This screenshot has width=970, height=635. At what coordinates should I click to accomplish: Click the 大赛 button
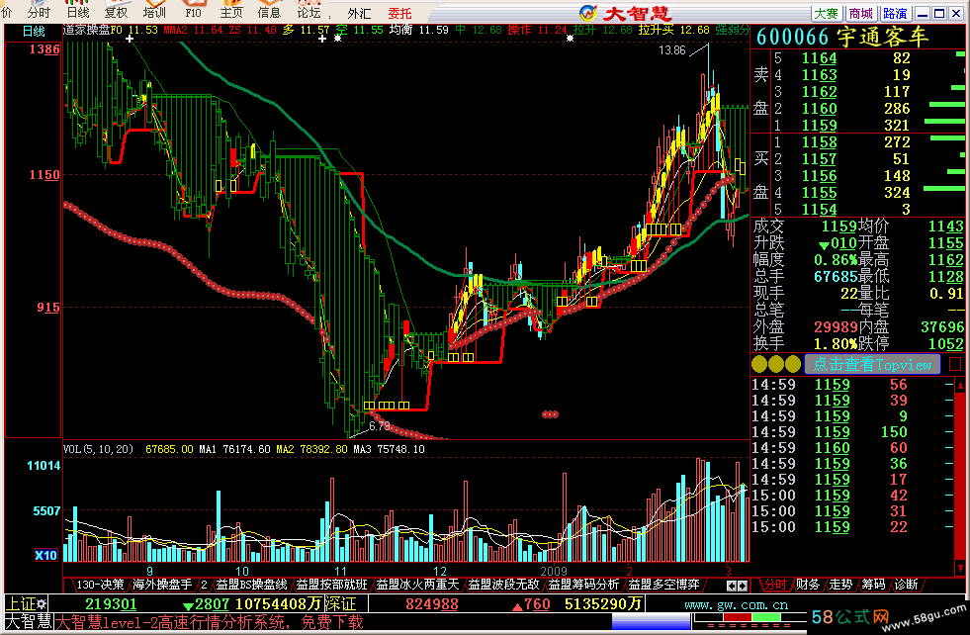[x=826, y=14]
